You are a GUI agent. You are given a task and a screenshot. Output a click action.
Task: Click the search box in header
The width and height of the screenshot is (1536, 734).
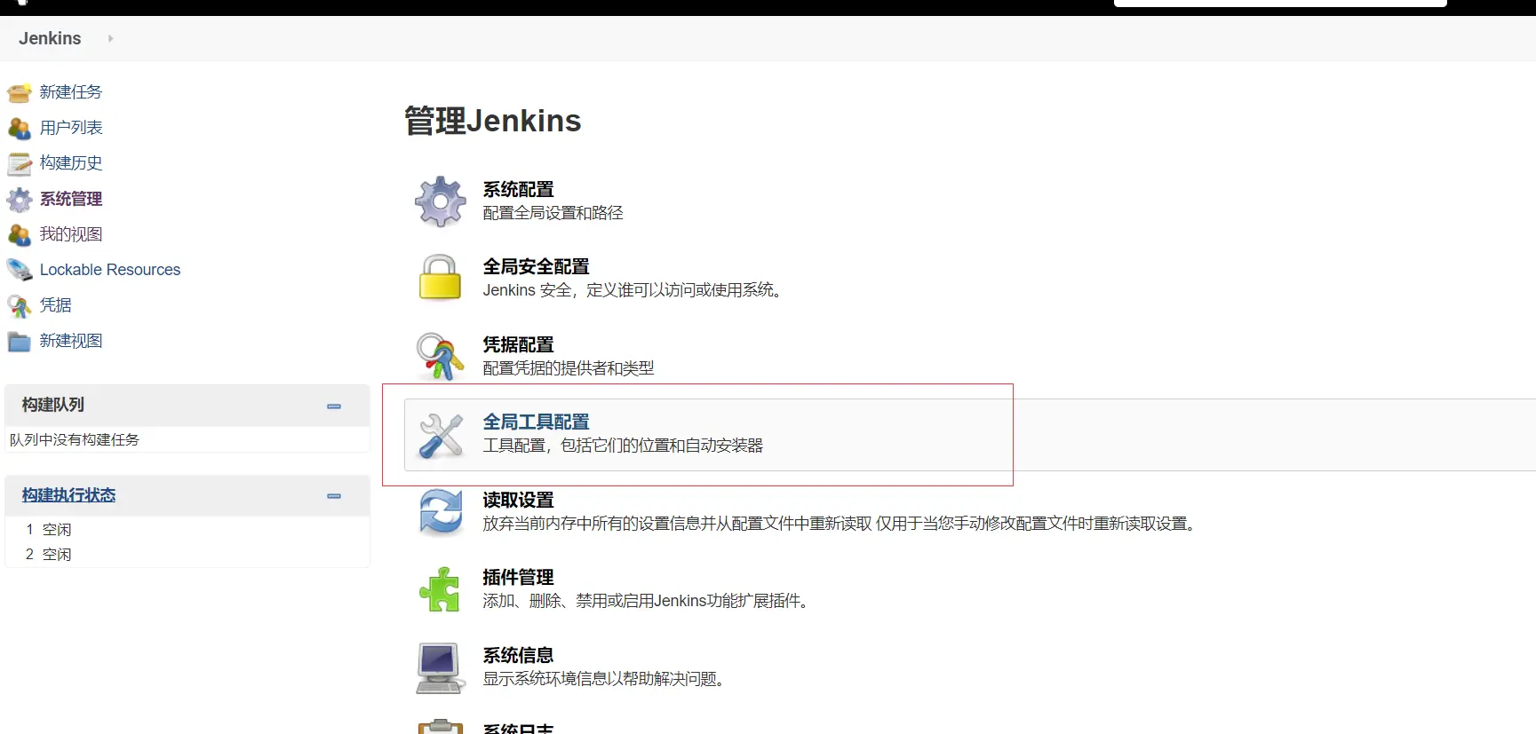(1280, 3)
